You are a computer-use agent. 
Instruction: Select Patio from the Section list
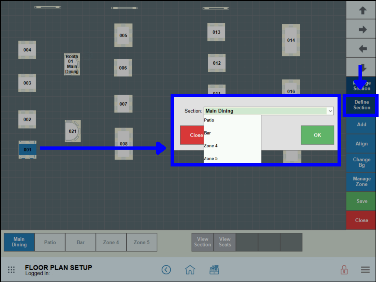coord(209,120)
